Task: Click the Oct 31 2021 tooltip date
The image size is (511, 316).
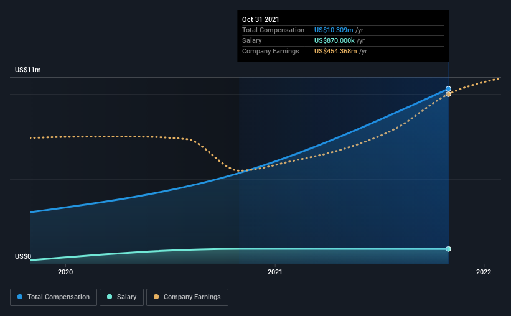Action: point(260,19)
